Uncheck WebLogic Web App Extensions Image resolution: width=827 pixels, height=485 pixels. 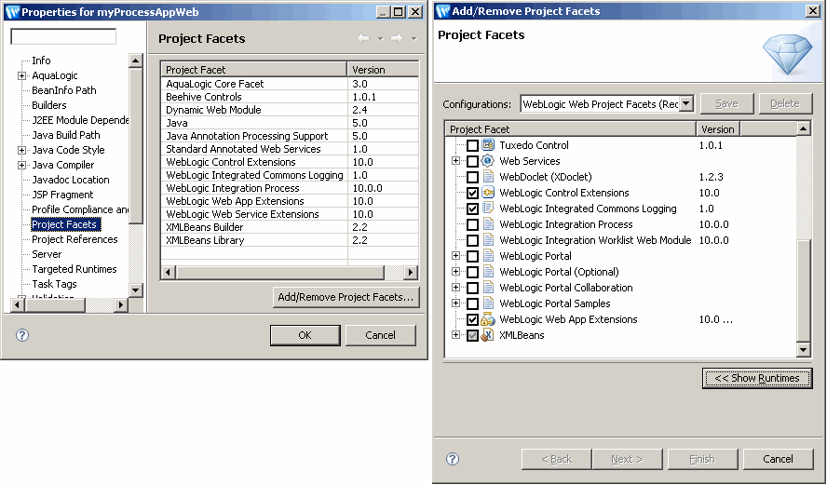(x=472, y=319)
